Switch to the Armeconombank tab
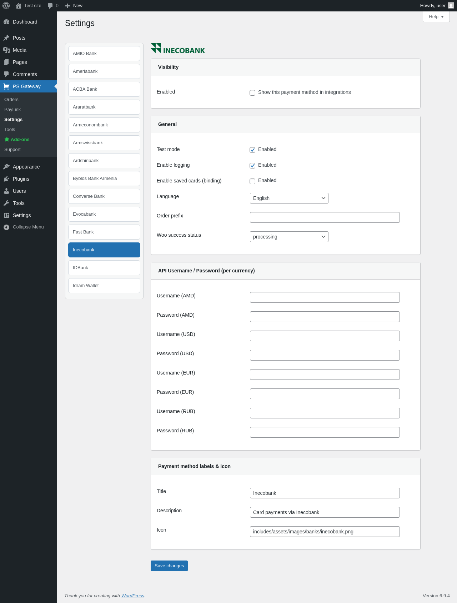457x603 pixels. [x=104, y=125]
